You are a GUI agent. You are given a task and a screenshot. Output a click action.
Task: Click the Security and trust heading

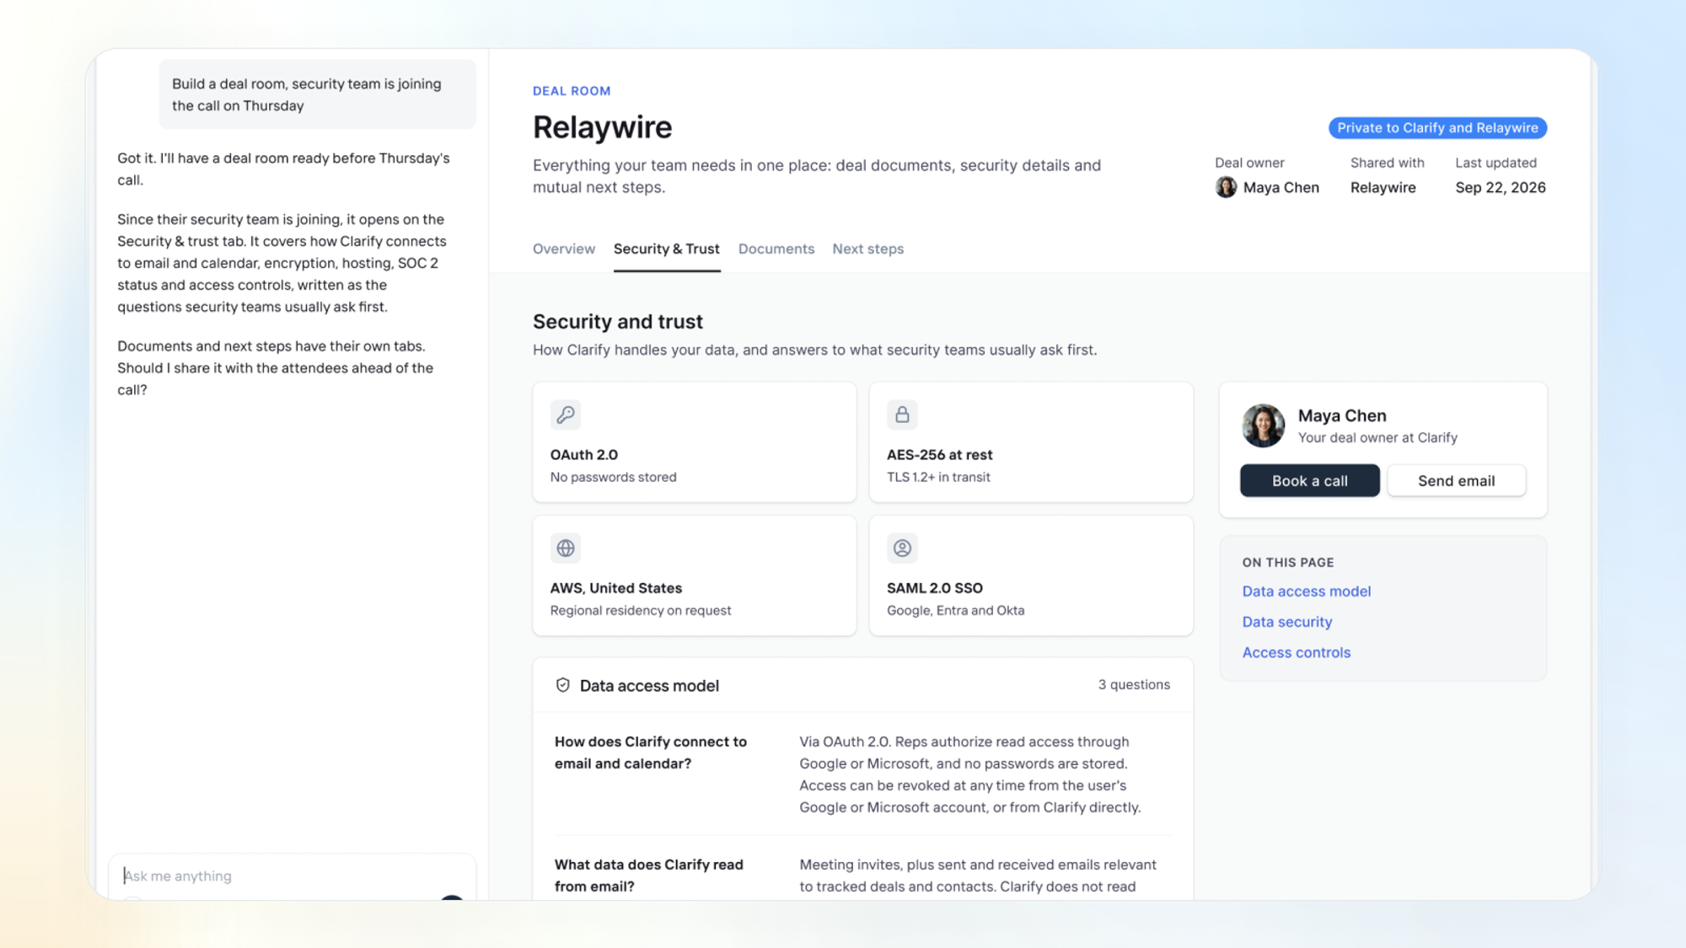(618, 321)
